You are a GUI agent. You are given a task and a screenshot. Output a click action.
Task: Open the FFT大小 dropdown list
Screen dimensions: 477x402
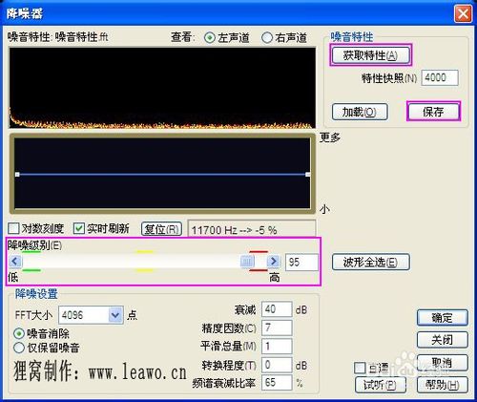(x=115, y=315)
